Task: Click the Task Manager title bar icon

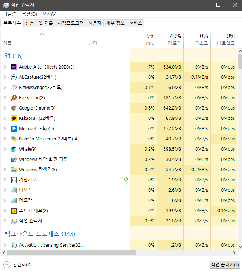Action: click(6, 5)
